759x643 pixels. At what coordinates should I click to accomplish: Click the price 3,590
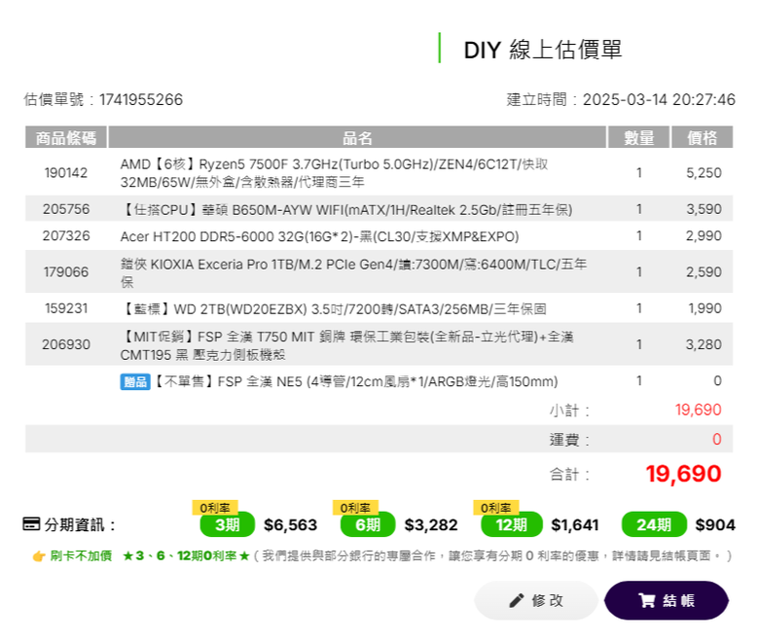click(x=704, y=209)
